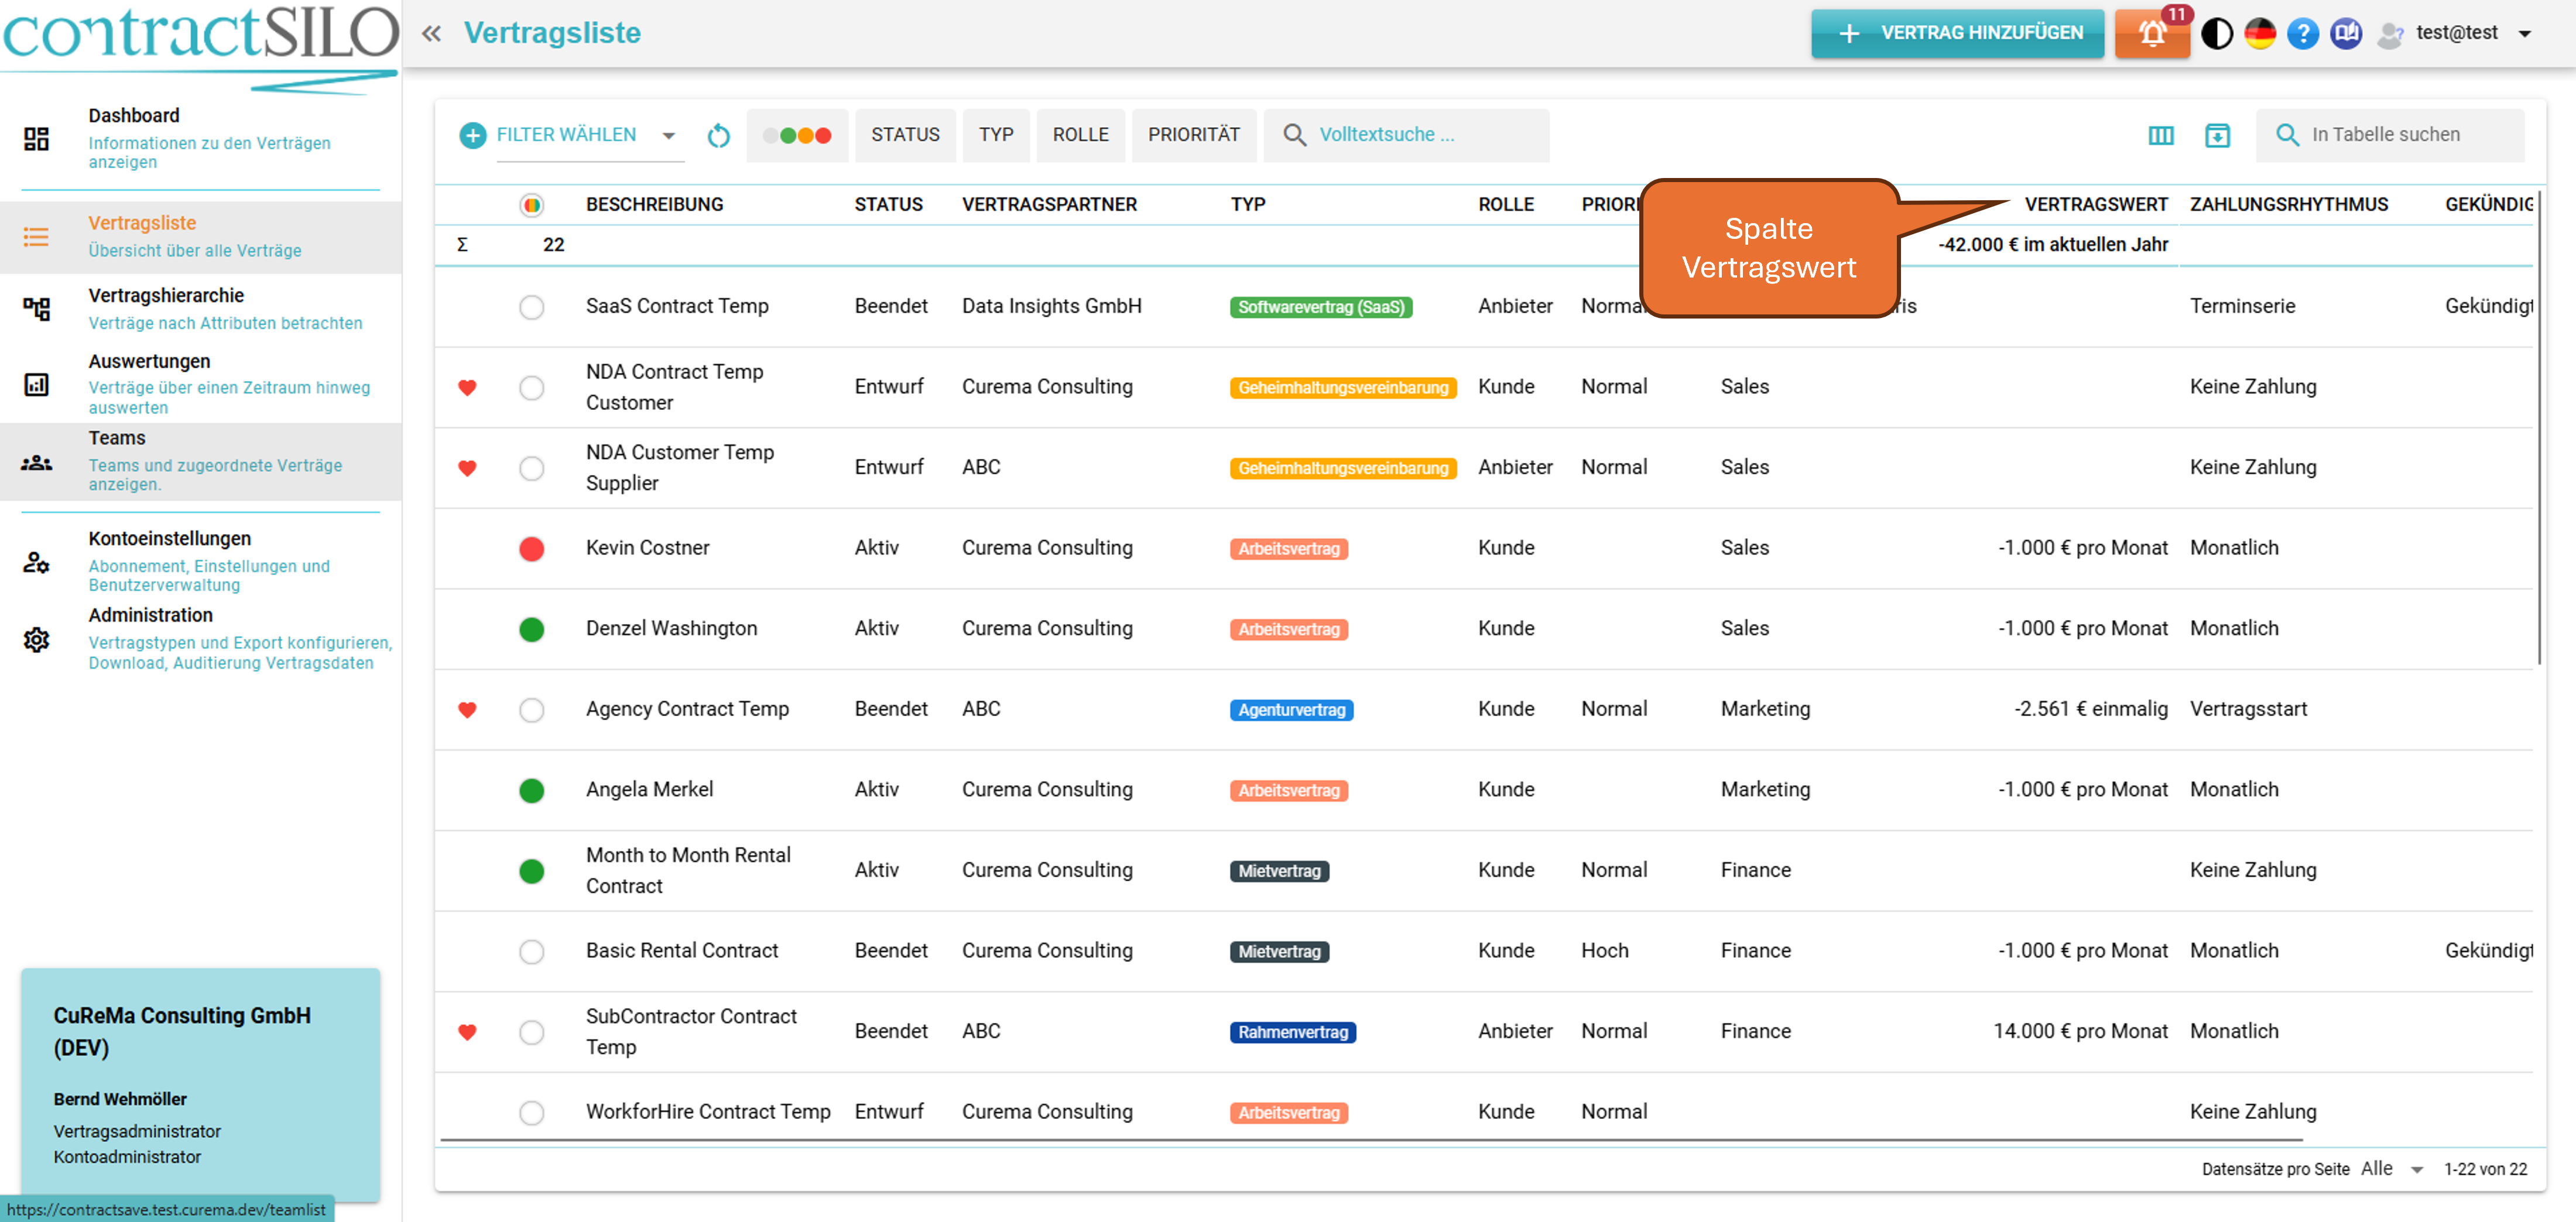Click the German flag language icon
The image size is (2576, 1222).
coord(2259,34)
